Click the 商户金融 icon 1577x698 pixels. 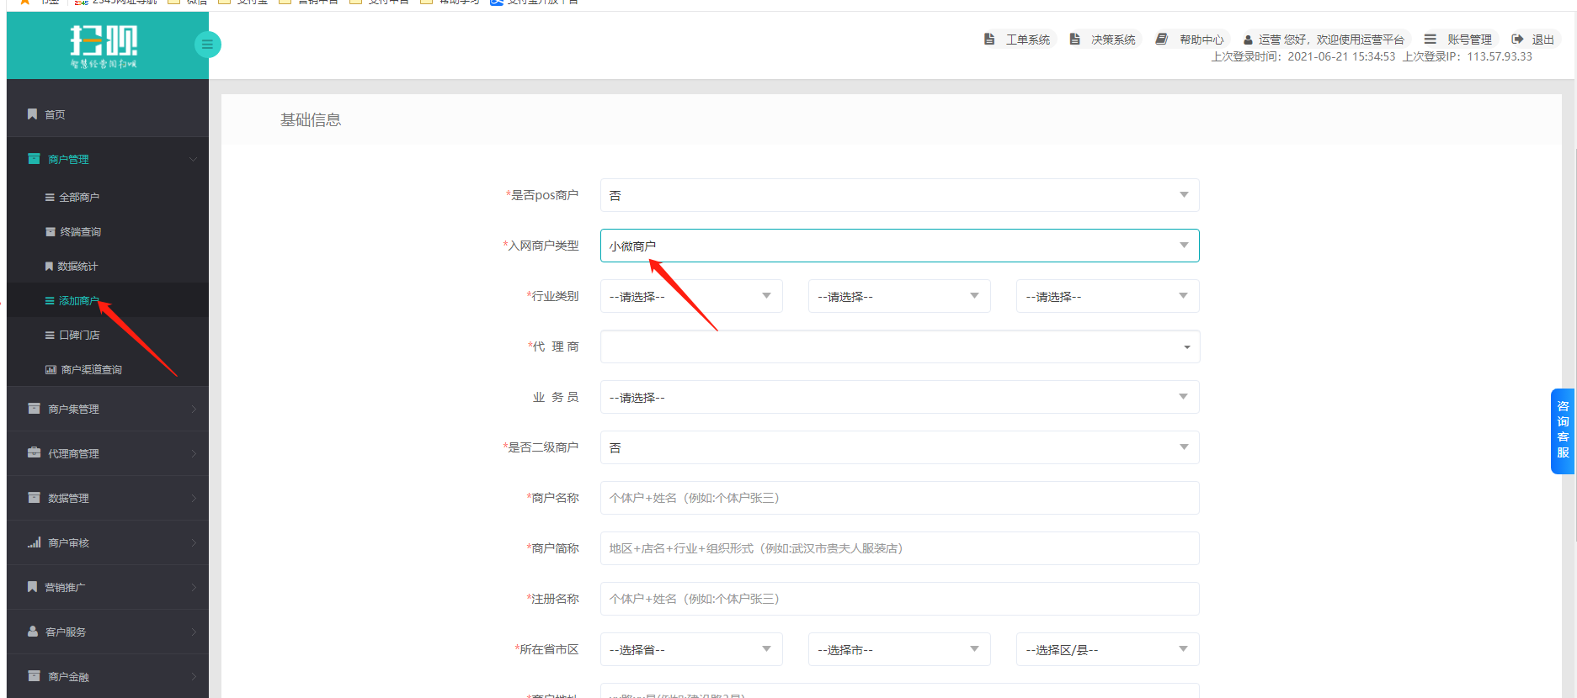tap(34, 676)
